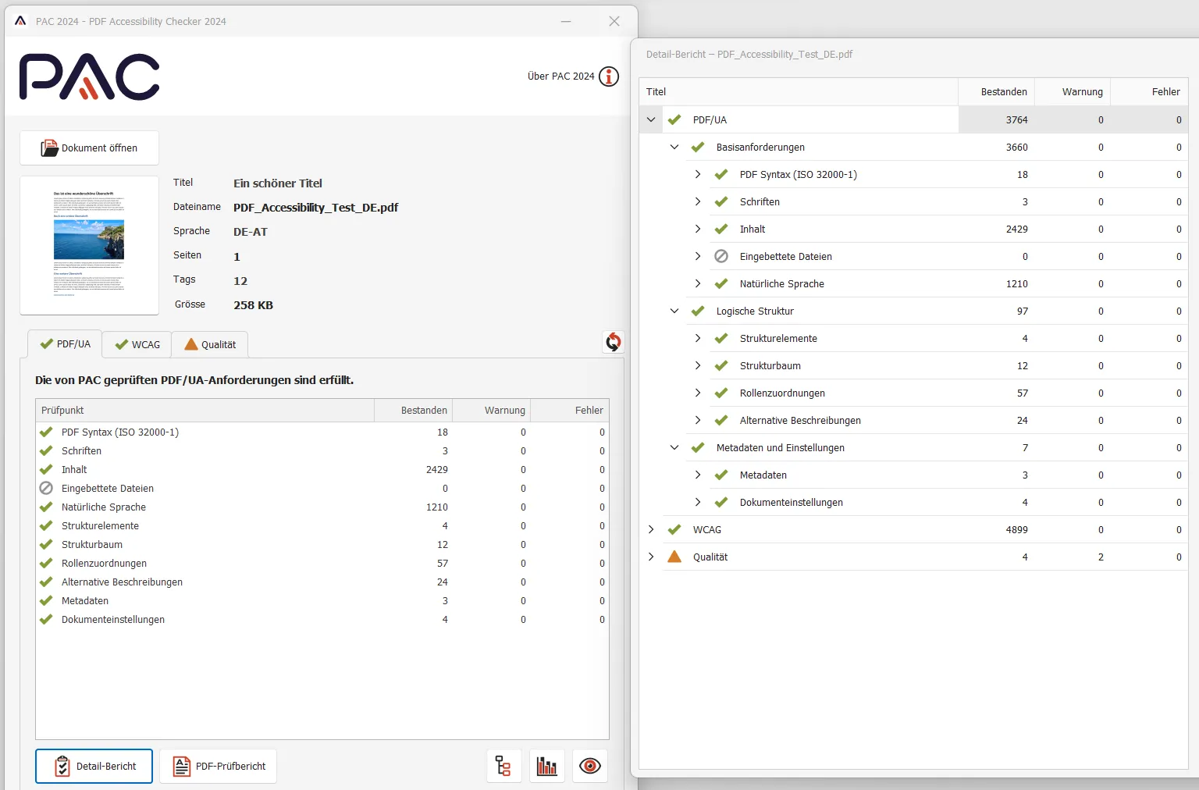1199x790 pixels.
Task: Open the statistics bar chart icon
Action: pos(547,767)
